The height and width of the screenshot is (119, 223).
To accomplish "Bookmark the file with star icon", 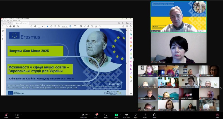I will (6, 26).
